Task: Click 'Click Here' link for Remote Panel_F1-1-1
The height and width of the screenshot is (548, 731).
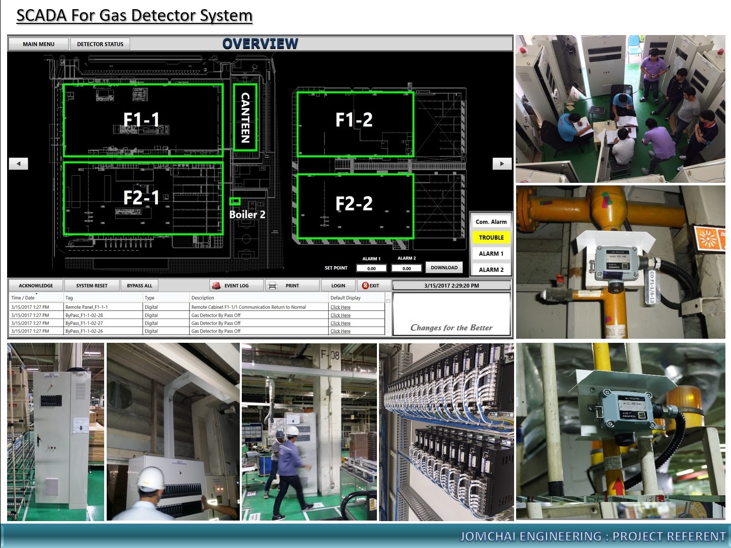Action: [x=340, y=307]
